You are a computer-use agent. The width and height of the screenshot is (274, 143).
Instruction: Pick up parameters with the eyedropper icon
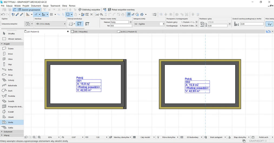point(17,15)
